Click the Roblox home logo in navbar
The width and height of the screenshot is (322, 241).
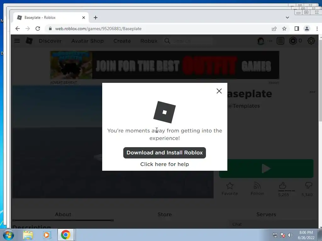[x=29, y=41]
